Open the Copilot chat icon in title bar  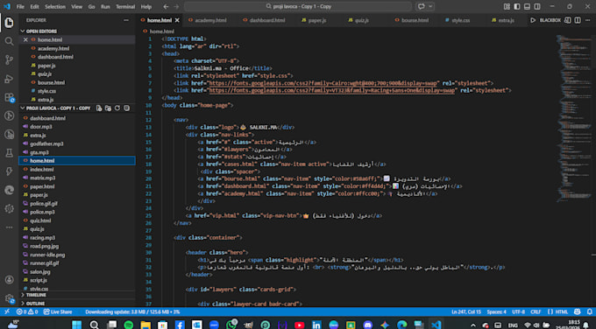click(422, 6)
